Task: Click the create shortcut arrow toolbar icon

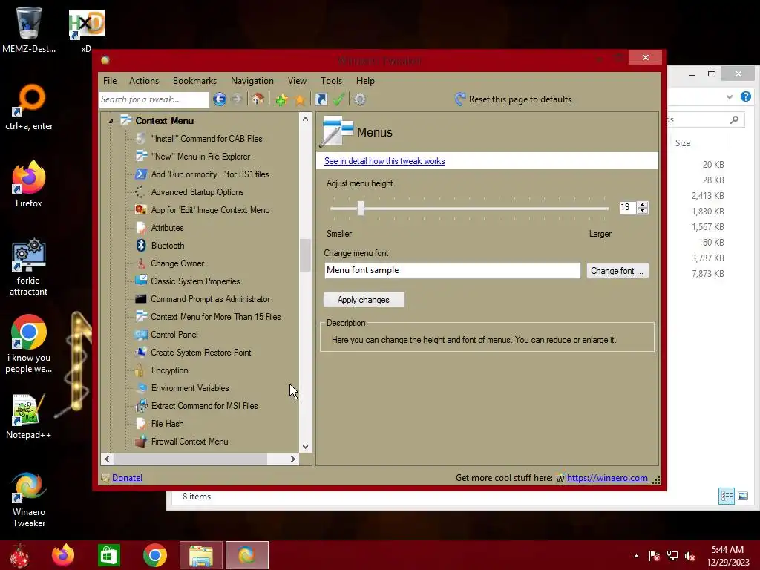Action: [321, 99]
